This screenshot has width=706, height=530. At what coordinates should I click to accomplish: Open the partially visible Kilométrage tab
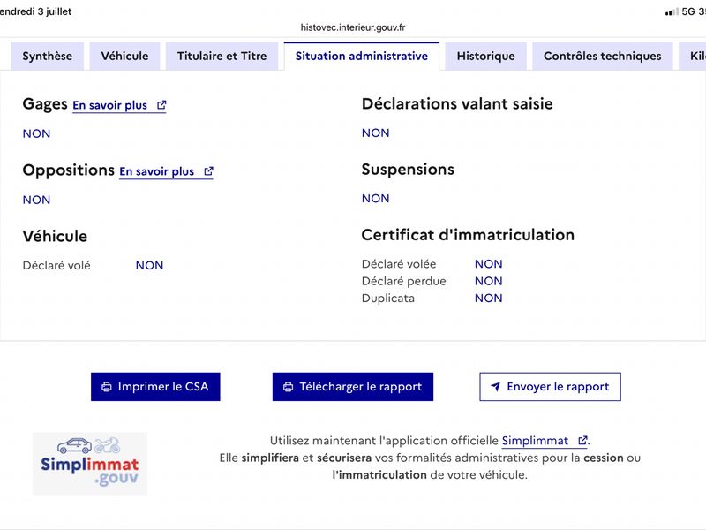pos(693,56)
